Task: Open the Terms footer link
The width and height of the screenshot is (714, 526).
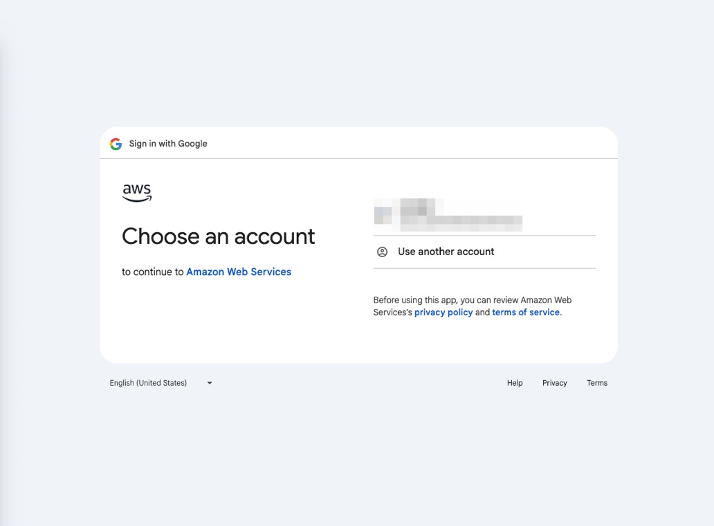Action: 597,383
